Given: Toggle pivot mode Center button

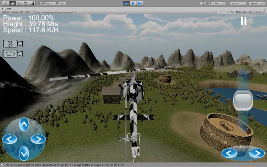Looking at the screenshot, I should 47,3.
